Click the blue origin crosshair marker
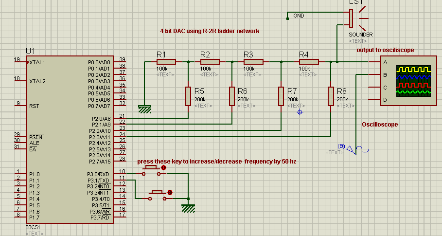This screenshot has height=236, width=442. pyautogui.click(x=300, y=112)
